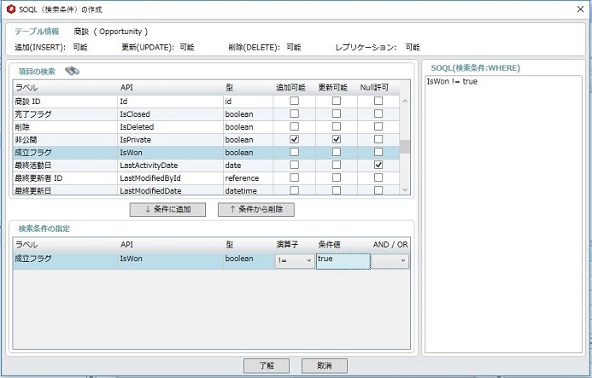The width and height of the screenshot is (592, 378).
Task: Click the 条件から削除 button
Action: [x=256, y=209]
